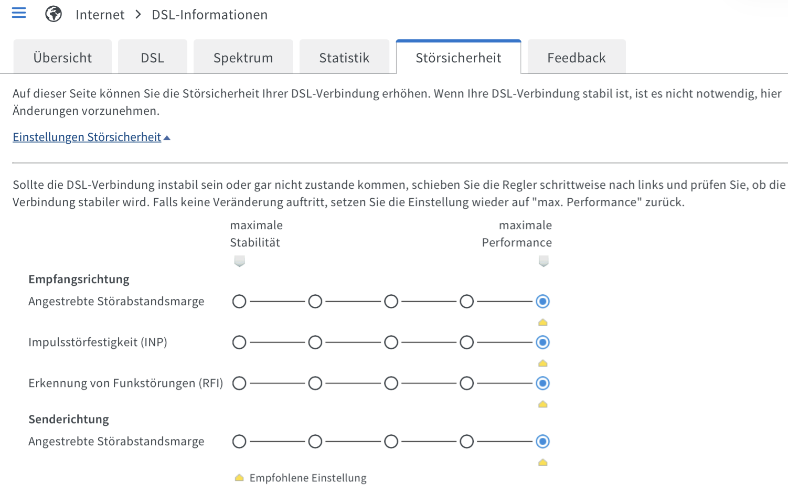The height and width of the screenshot is (494, 788).
Task: Set Empfang Störabstandsmarge to maximale Stabilität
Action: pyautogui.click(x=239, y=302)
